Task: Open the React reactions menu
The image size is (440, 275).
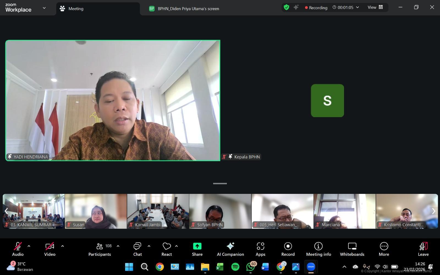Action: tap(166, 249)
